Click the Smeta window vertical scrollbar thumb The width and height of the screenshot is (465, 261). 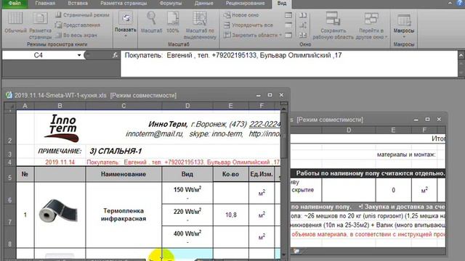[284, 136]
